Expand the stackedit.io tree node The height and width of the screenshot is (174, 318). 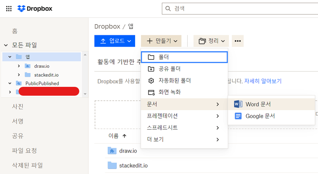19,75
